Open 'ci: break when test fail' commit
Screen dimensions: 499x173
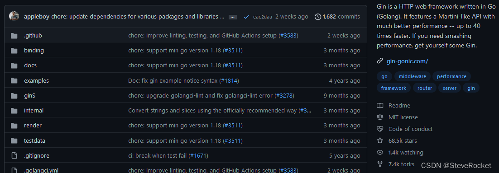[158, 155]
